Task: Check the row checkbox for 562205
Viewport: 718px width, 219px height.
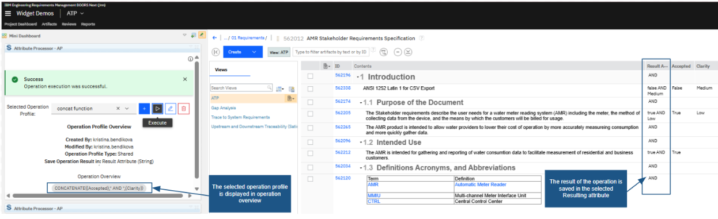Action: 311,114
